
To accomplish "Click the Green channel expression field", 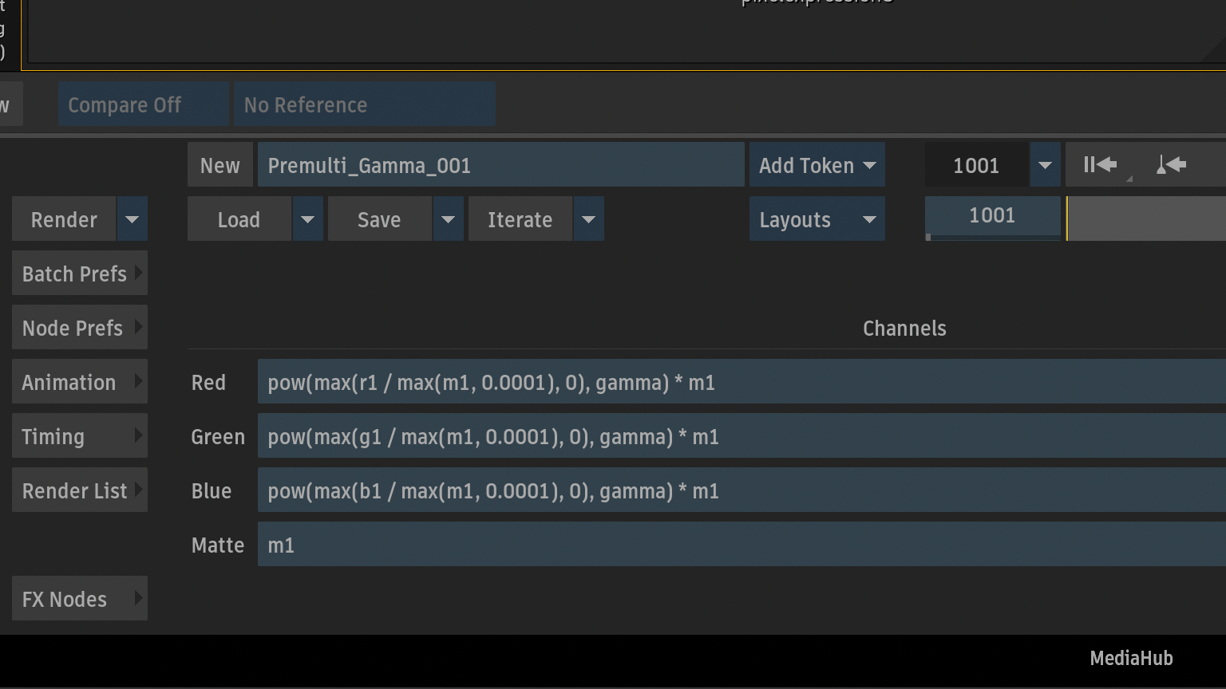I will pos(742,436).
